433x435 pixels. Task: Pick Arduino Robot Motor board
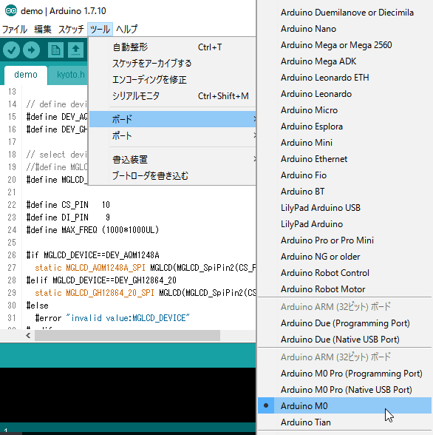pyautogui.click(x=344, y=289)
